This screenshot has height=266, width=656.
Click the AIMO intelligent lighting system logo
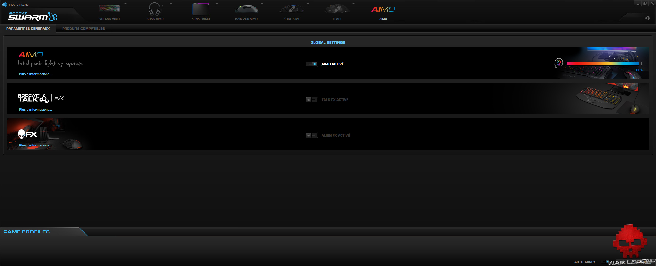(x=50, y=59)
